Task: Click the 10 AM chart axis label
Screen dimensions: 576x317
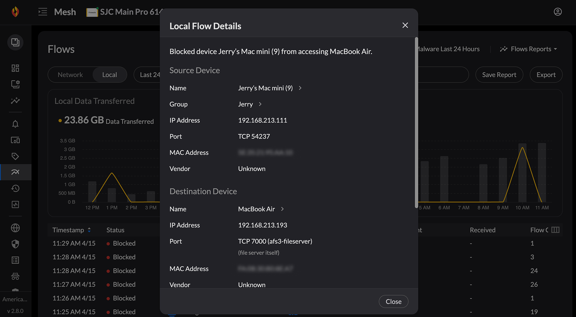Action: (523, 208)
